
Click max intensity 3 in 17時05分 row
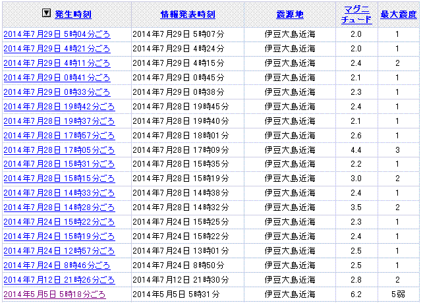[397, 150]
